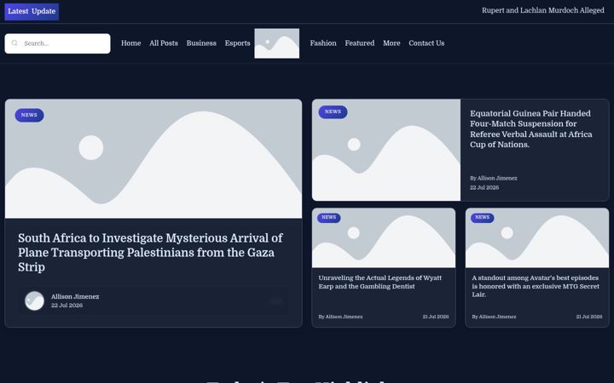
Task: Click the Latest Update badge
Action: (32, 11)
